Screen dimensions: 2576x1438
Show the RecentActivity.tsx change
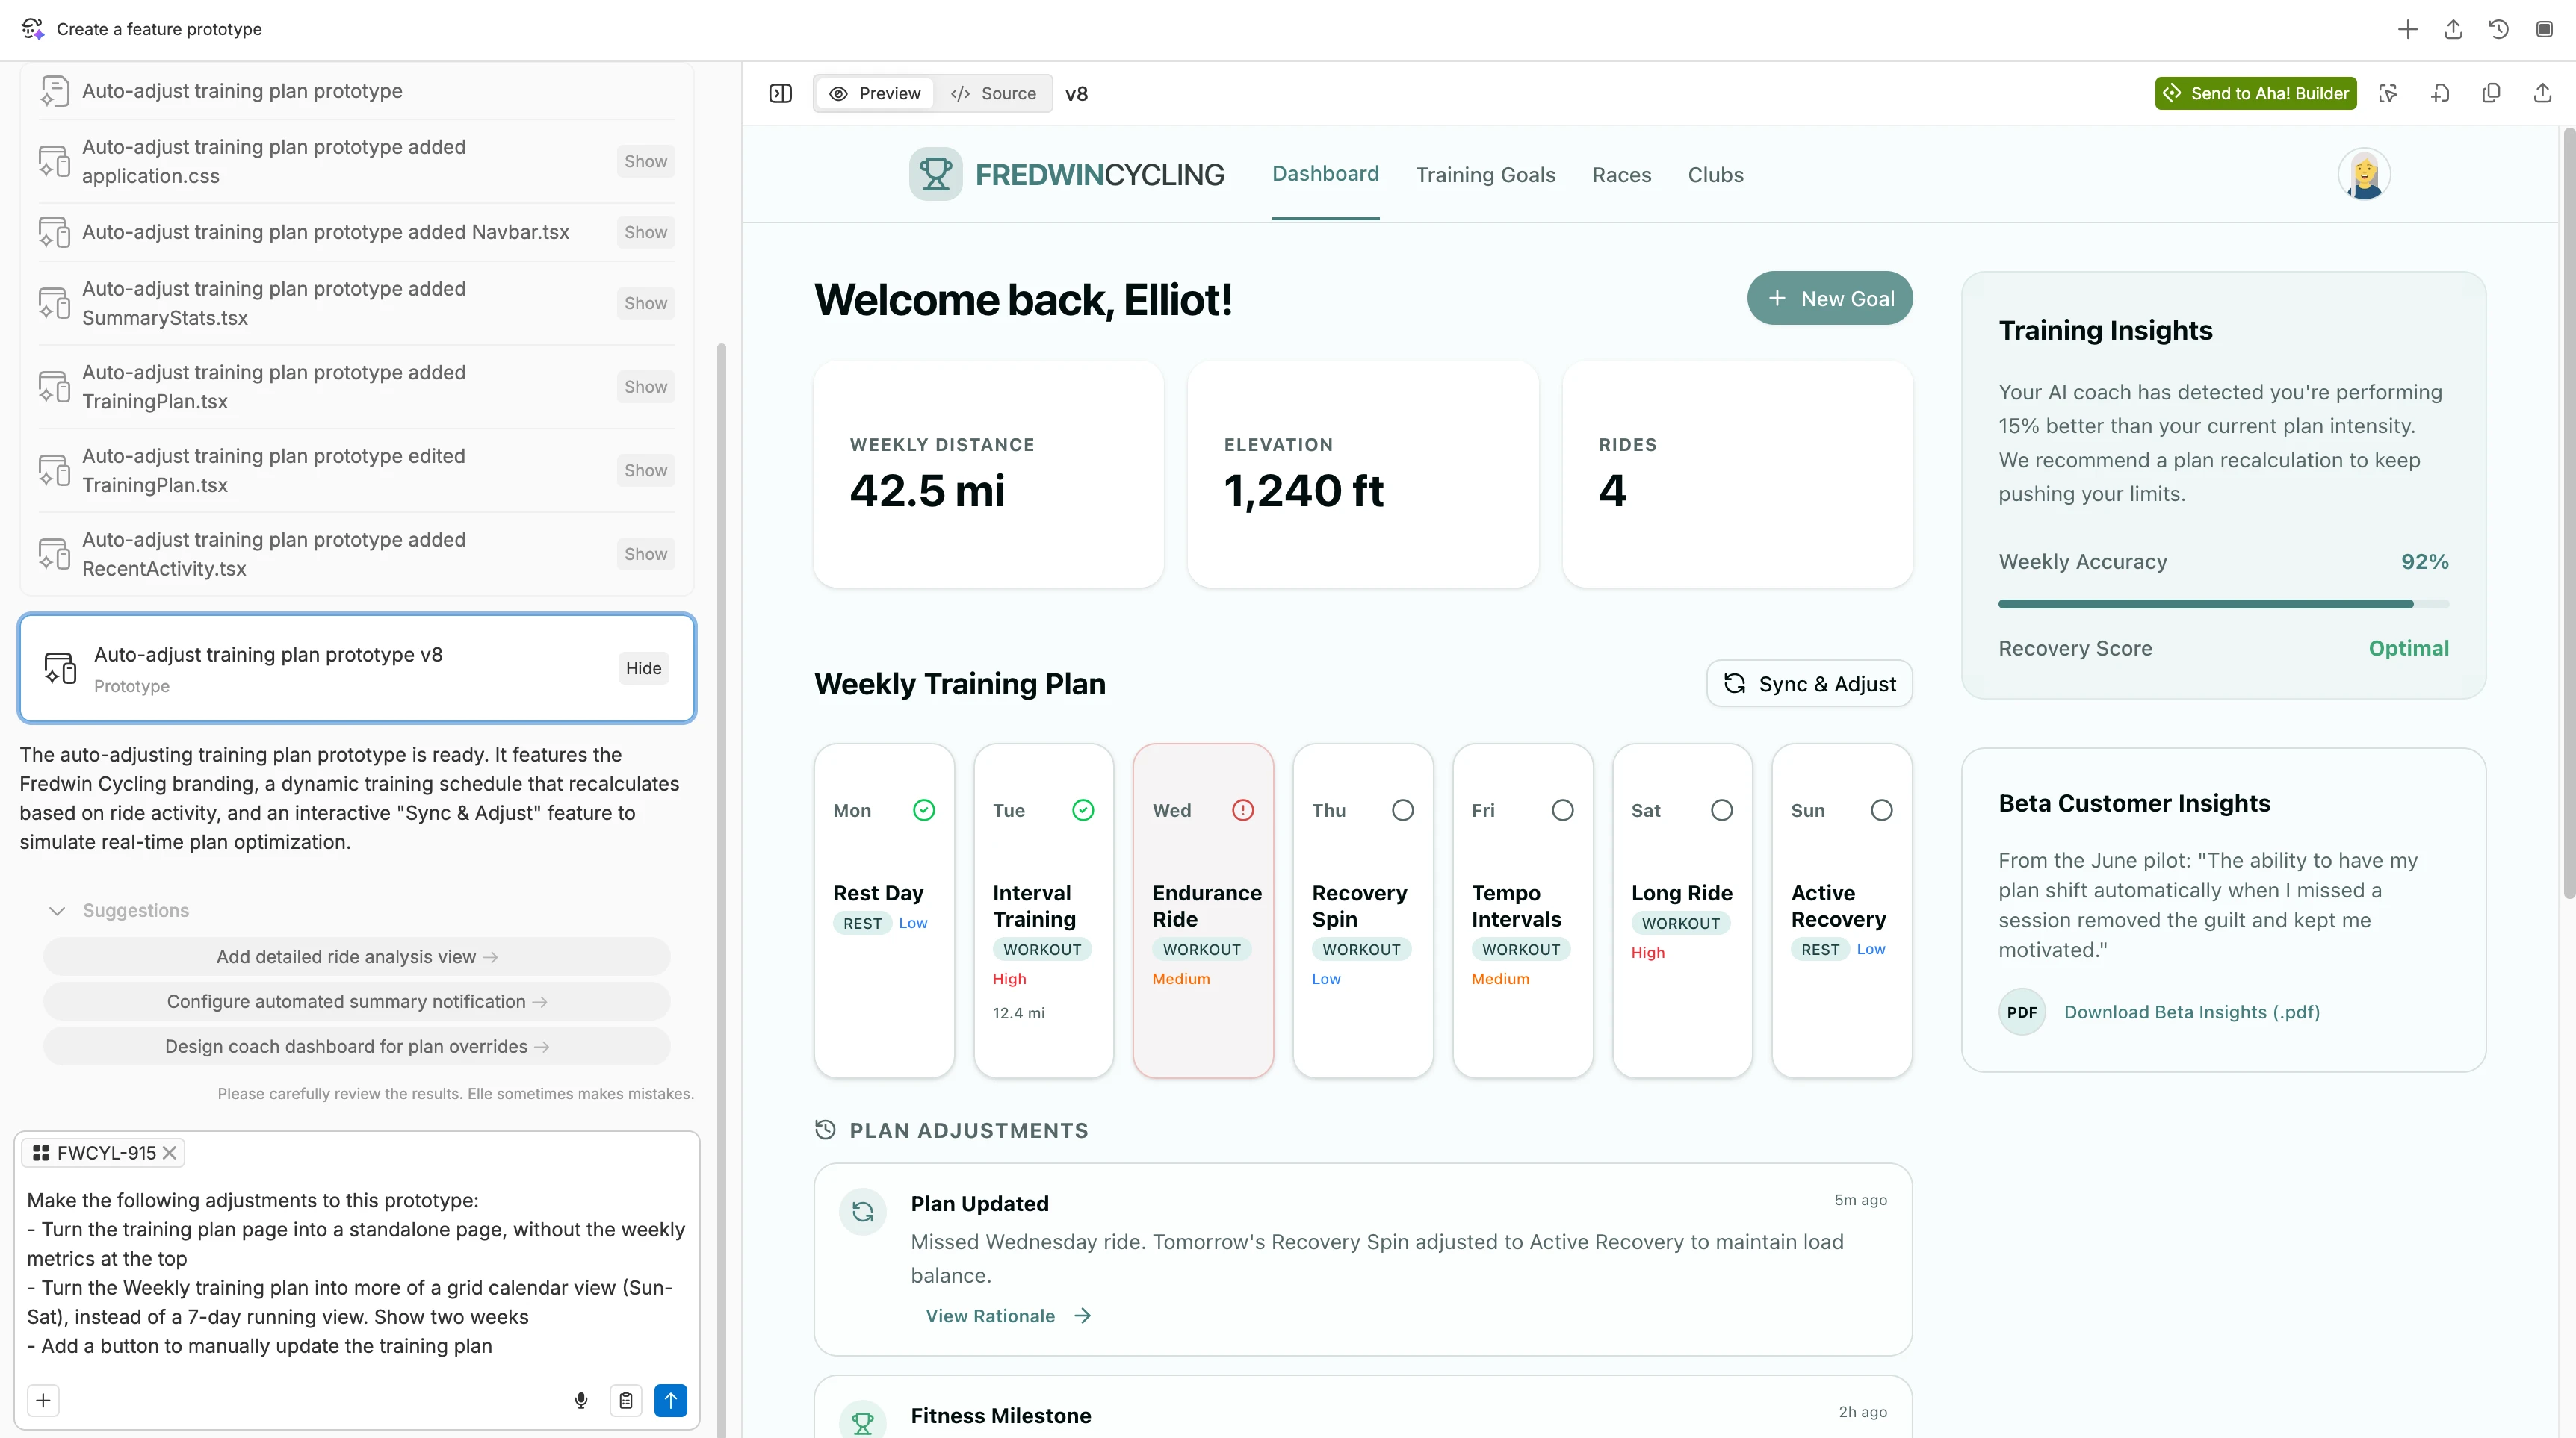pos(645,553)
